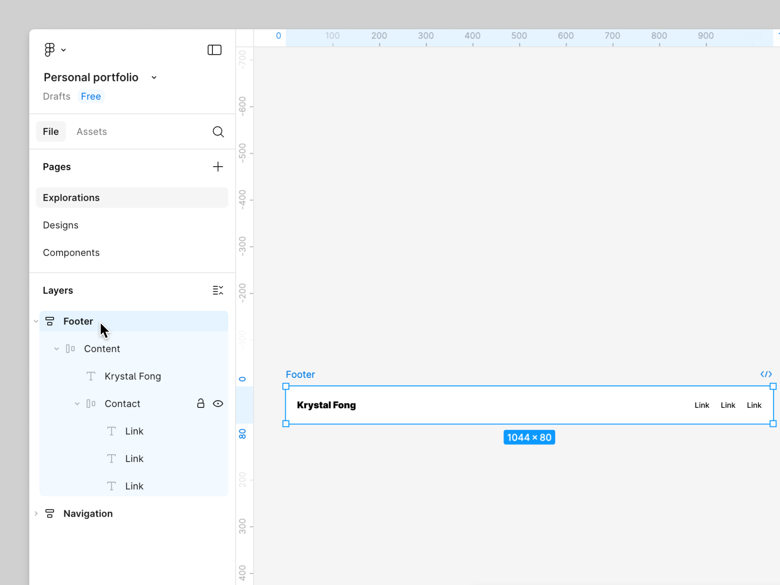Toggle the sidebar panel icon
Viewport: 780px width, 585px height.
pyautogui.click(x=214, y=50)
